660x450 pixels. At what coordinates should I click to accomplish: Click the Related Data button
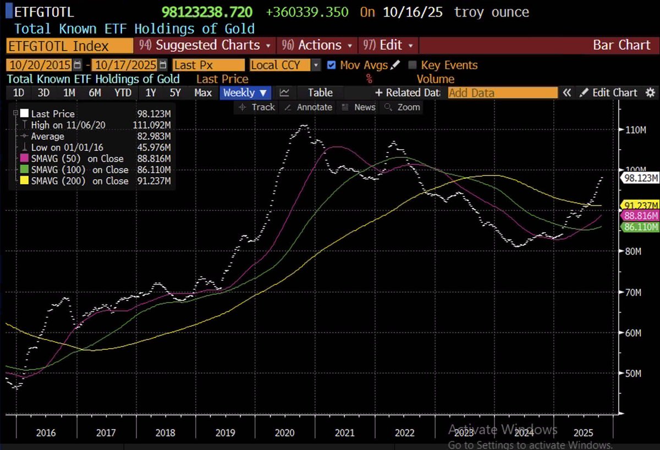[x=408, y=93]
